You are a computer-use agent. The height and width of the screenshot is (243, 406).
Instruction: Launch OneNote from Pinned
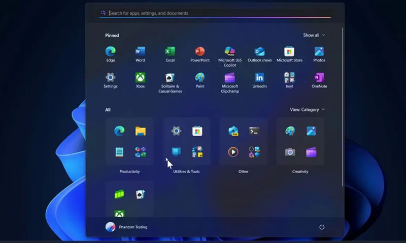point(319,80)
